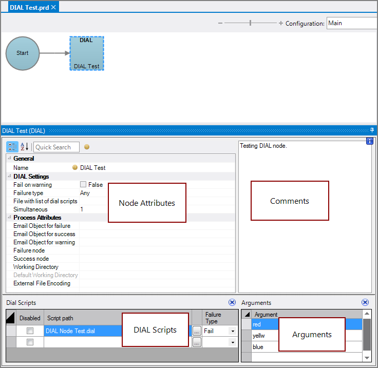Clear Dial Scripts with its X icon
This screenshot has height=368, width=378.
(232, 302)
